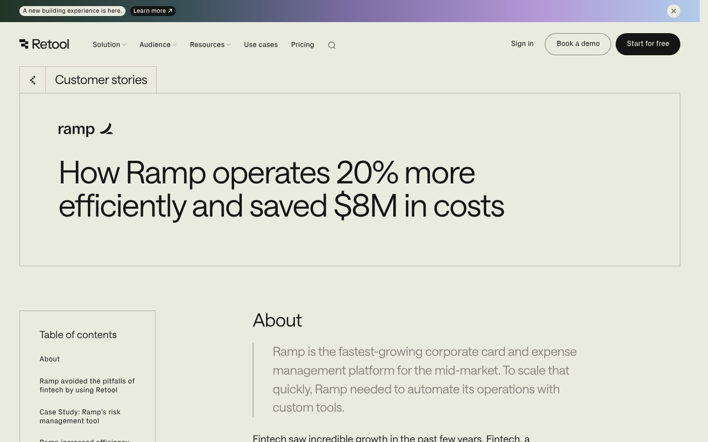Click the Book a demo button
This screenshot has height=442, width=708.
[578, 44]
